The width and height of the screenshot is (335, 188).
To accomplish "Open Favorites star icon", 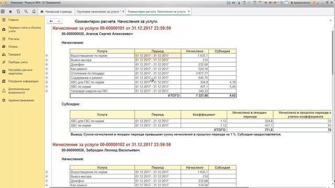I will (x=10, y=11).
